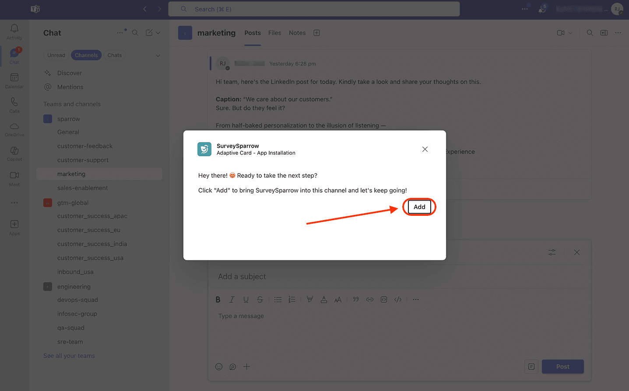This screenshot has width=629, height=391.
Task: Close the SurveySparrow installation dialog
Action: click(425, 149)
